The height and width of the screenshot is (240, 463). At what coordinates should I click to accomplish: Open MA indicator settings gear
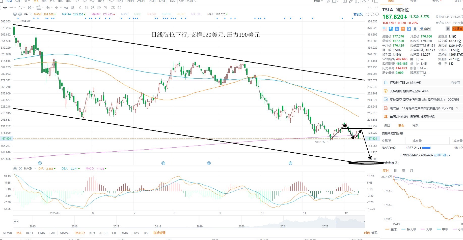click(x=15, y=14)
